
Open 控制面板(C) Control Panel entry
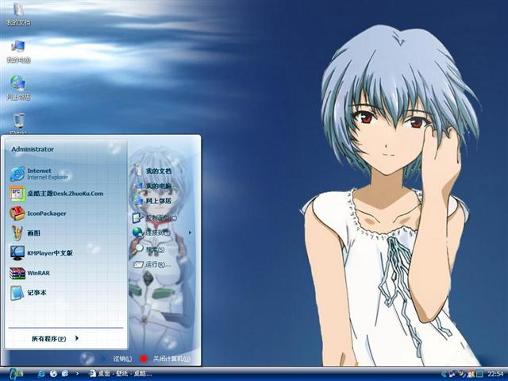point(155,217)
